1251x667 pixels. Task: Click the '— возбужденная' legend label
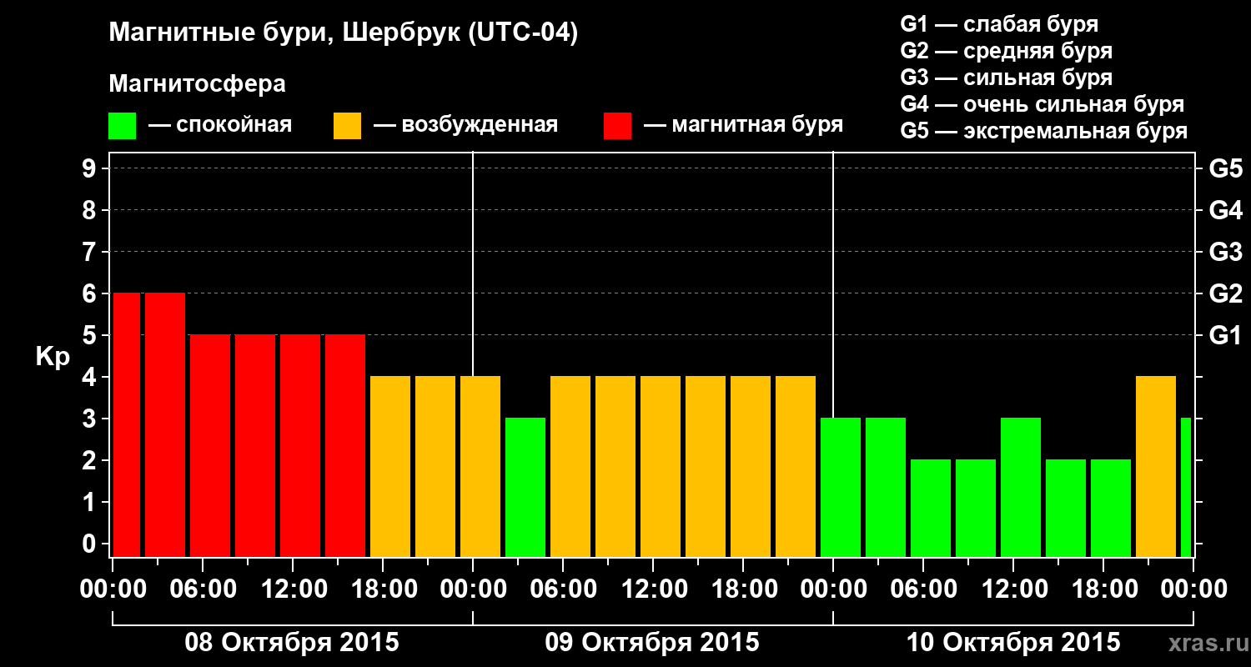[x=465, y=125]
